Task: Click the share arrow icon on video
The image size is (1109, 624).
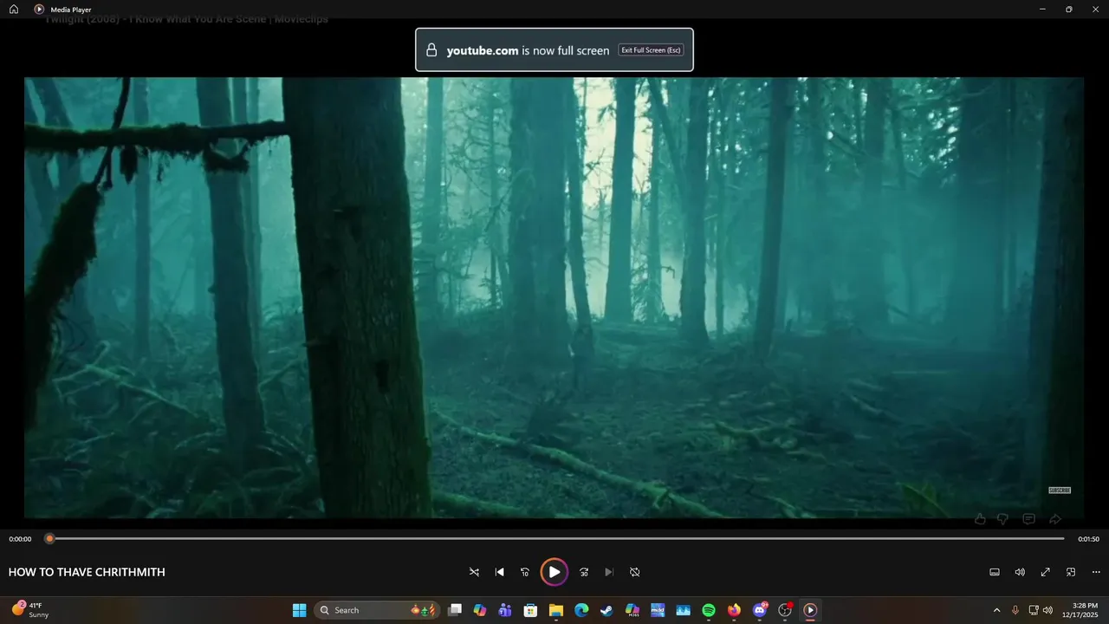Action: [x=1055, y=519]
